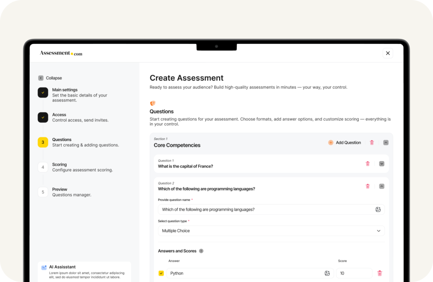The image size is (433, 282).
Task: Open the Select question type dropdown
Action: pyautogui.click(x=271, y=231)
